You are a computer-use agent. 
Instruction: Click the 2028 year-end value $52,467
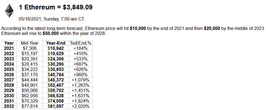[x=56, y=85]
